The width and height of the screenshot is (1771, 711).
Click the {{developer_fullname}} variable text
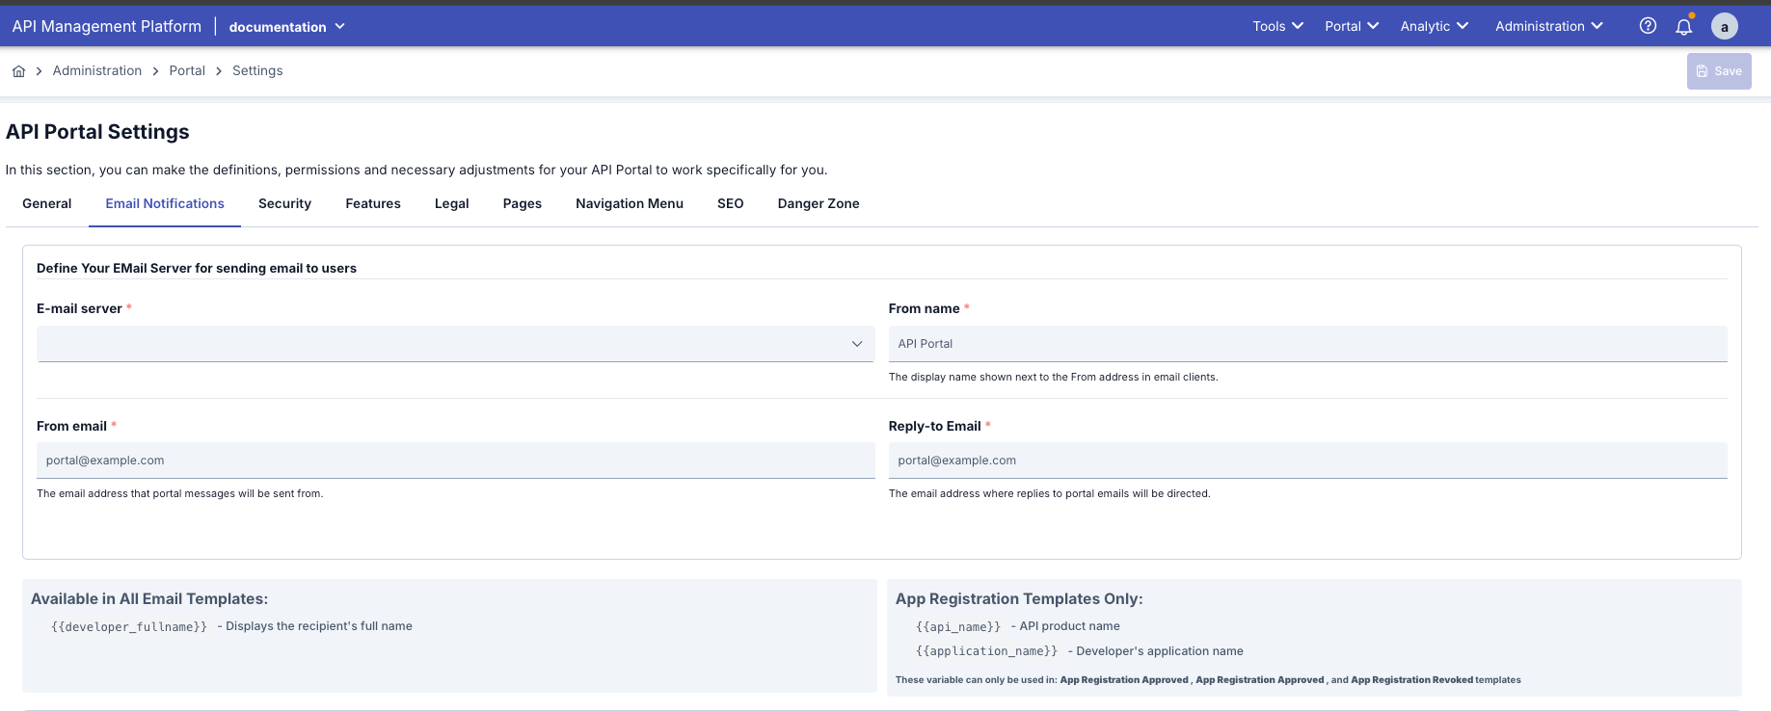click(129, 627)
